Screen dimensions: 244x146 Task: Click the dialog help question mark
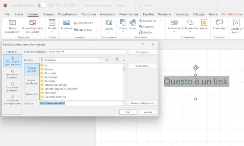tap(143, 44)
